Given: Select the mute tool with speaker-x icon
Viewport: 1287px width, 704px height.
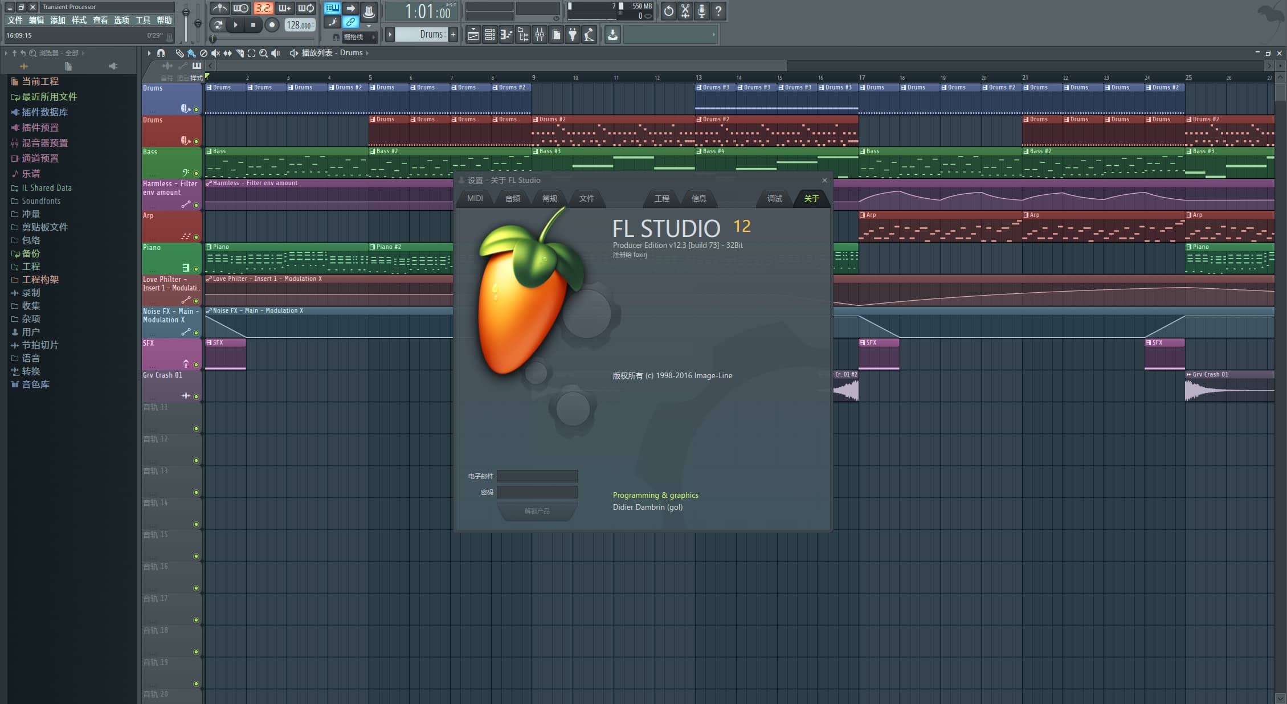Looking at the screenshot, I should [215, 53].
